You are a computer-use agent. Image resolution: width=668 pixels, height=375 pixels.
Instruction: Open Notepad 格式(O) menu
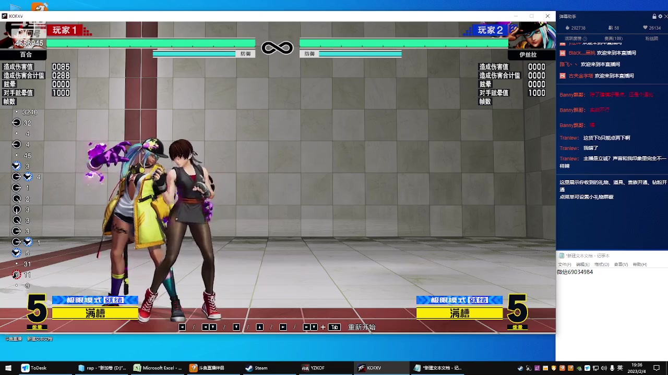(602, 265)
